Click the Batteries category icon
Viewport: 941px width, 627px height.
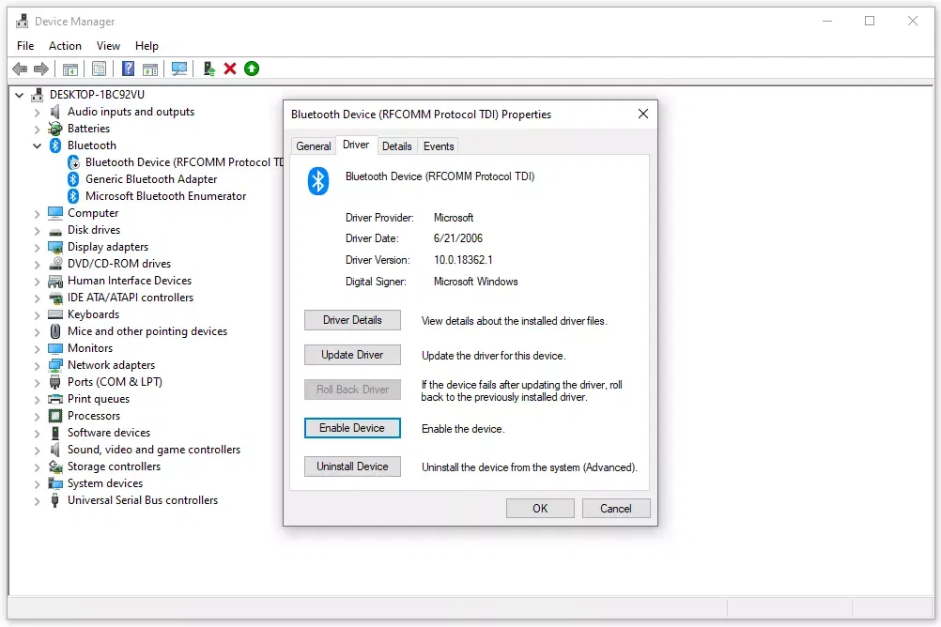coord(55,129)
